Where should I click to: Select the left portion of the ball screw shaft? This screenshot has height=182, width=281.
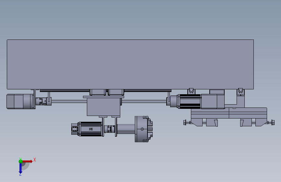click(x=69, y=102)
